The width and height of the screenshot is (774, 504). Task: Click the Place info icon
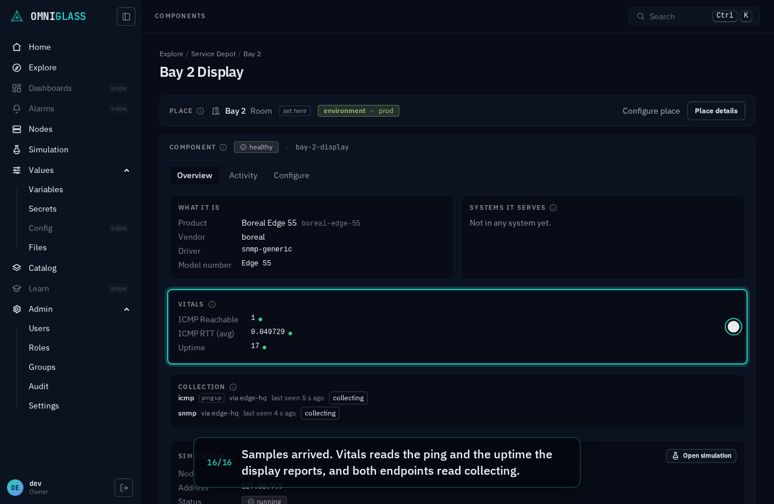click(200, 111)
